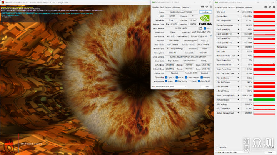The image size is (277, 155).
Task: Click the red GPU Load sensor graph
Action: coord(264,51)
